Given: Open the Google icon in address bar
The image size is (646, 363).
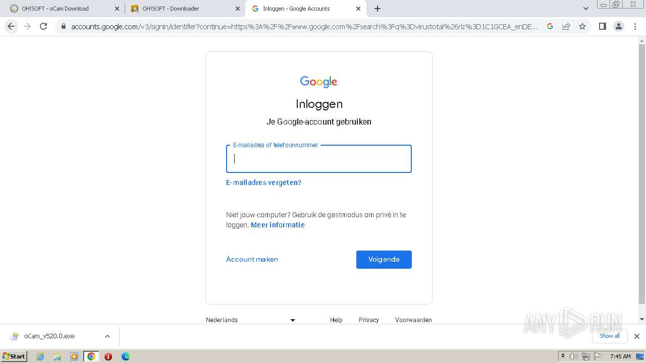Looking at the screenshot, I should [550, 27].
